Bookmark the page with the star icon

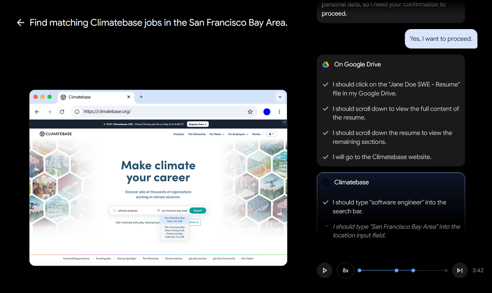pos(250,111)
